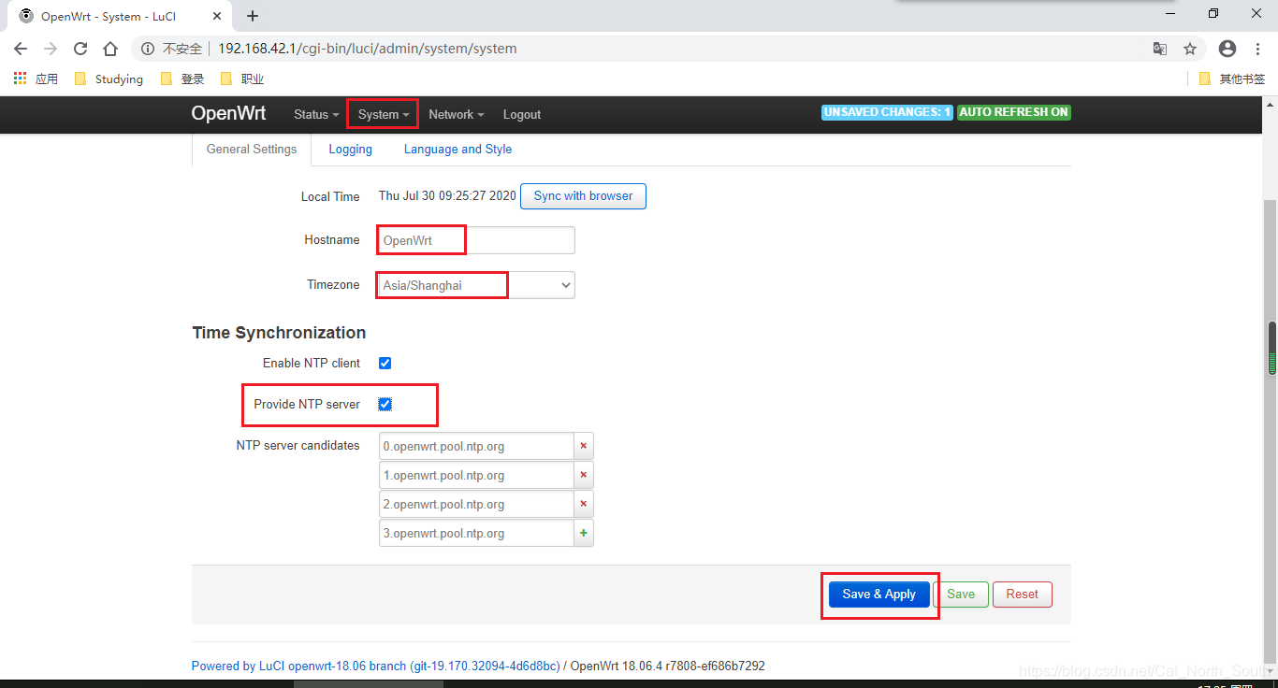Open the 职业 bookmark folder

[241, 79]
